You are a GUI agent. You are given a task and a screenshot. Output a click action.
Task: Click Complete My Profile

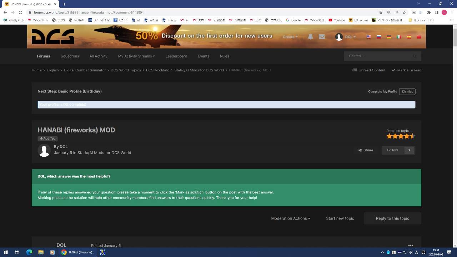tap(382, 92)
